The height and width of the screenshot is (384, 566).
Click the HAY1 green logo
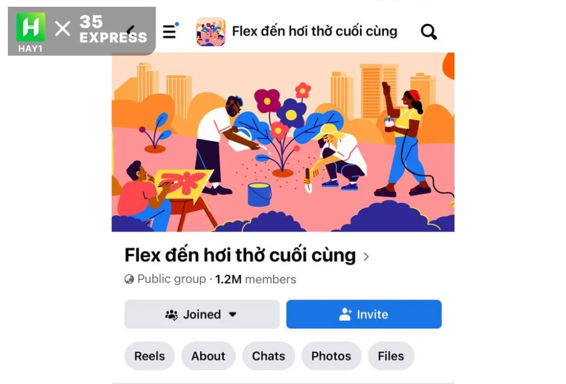(31, 32)
